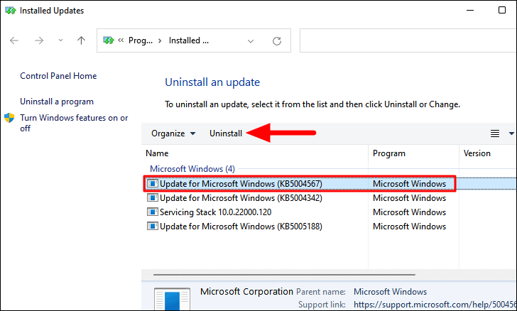
Task: Sort by the Name column header
Action: pyautogui.click(x=157, y=153)
